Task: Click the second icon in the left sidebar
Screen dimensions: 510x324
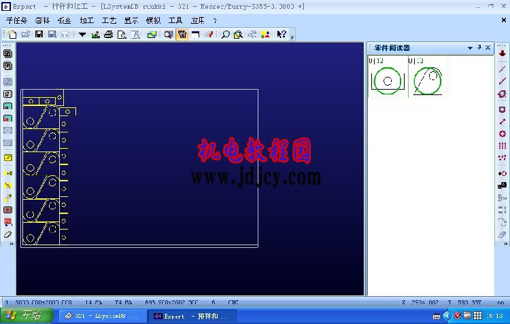Action: click(x=7, y=66)
